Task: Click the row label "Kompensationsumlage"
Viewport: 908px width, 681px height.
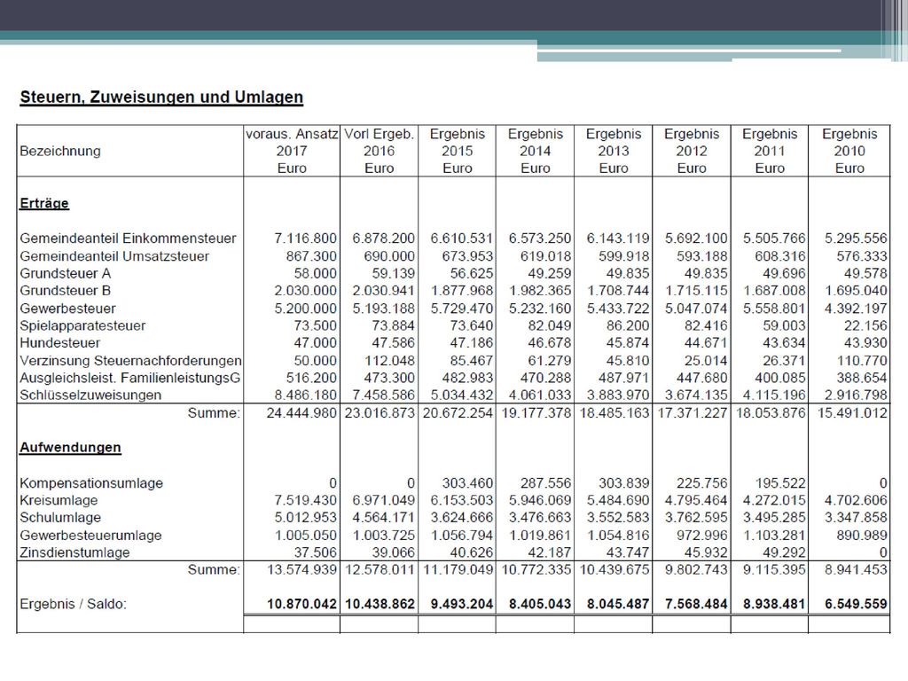Action: [91, 483]
